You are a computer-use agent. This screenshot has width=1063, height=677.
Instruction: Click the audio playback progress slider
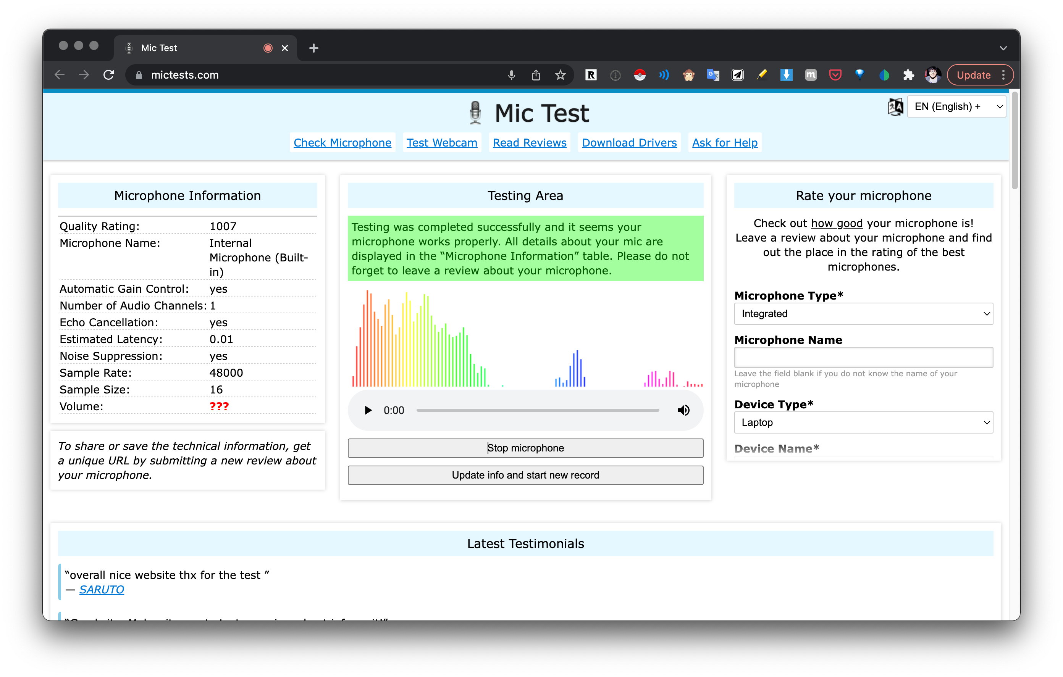(537, 411)
